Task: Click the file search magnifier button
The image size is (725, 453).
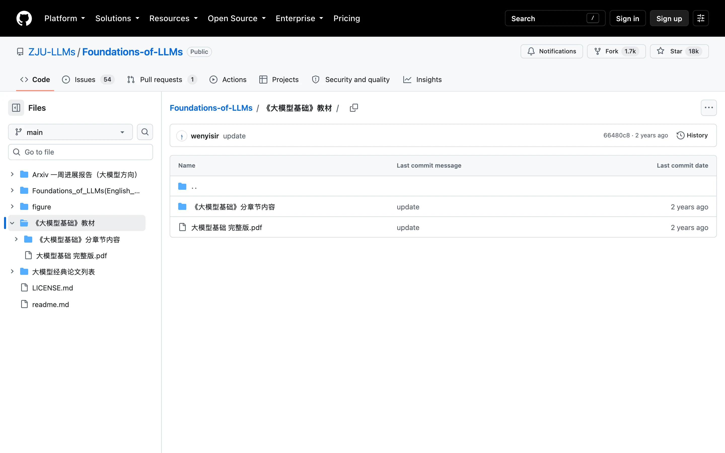Action: 145,132
